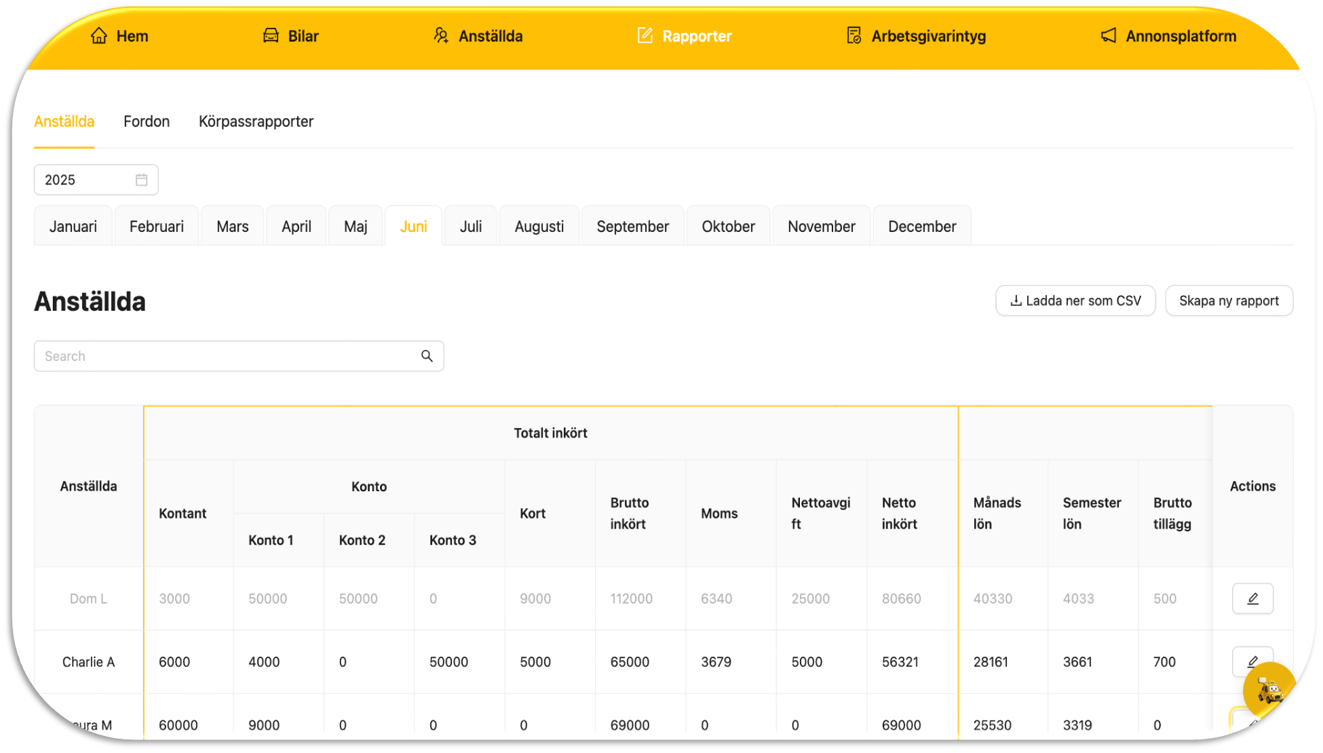Viewport: 1323px width, 753px height.
Task: Open the Körpassrapporter tab
Action: click(256, 121)
